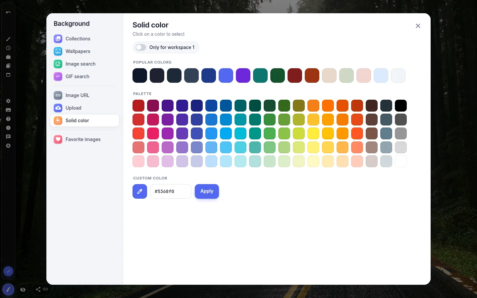Open the Upload option in the sidebar
The width and height of the screenshot is (477, 298).
(84, 108)
